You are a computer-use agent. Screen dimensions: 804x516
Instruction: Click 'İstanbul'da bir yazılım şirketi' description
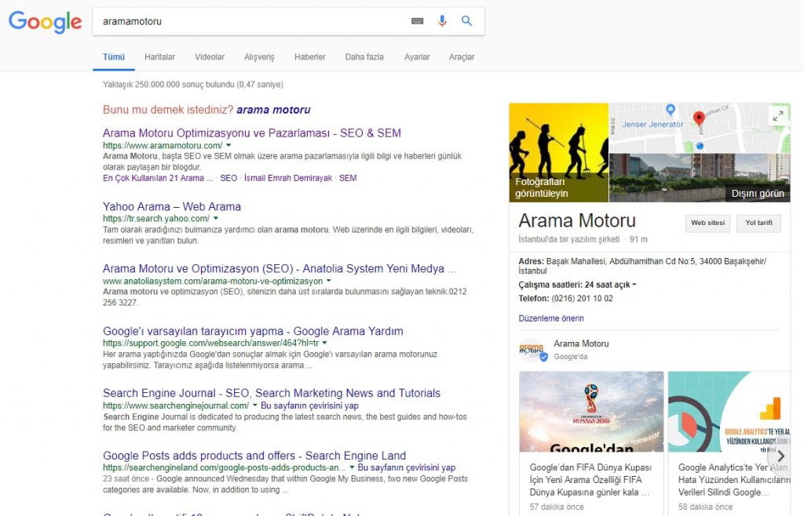coord(569,239)
